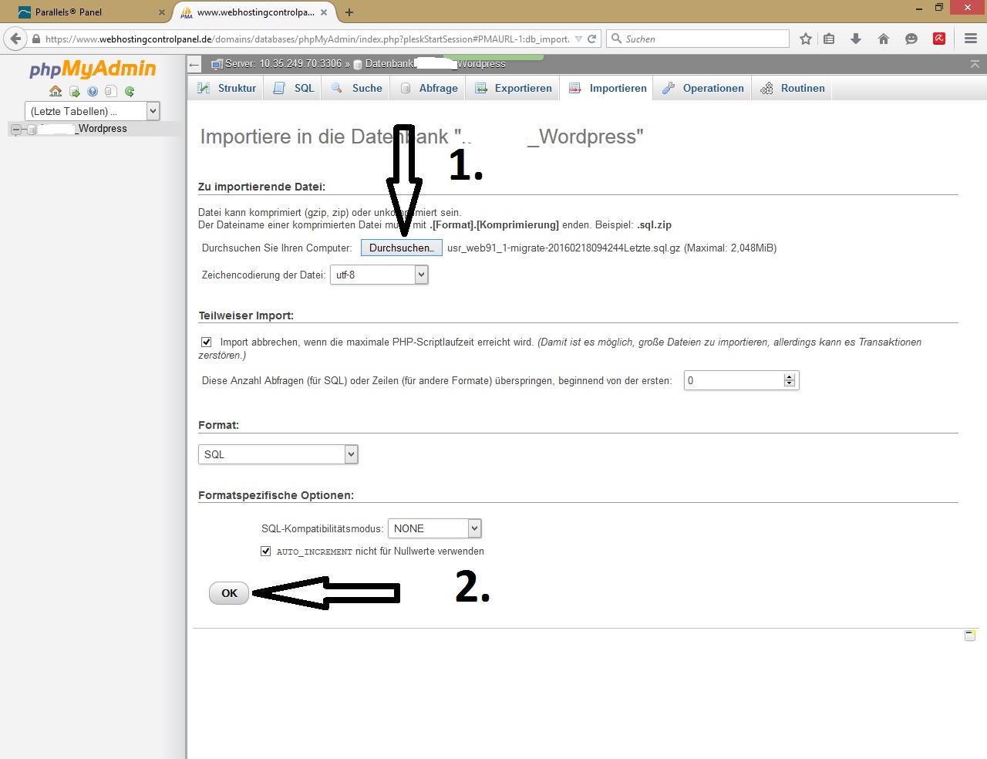
Task: Click the phpMyAdmin home icon in sidebar
Action: [56, 91]
